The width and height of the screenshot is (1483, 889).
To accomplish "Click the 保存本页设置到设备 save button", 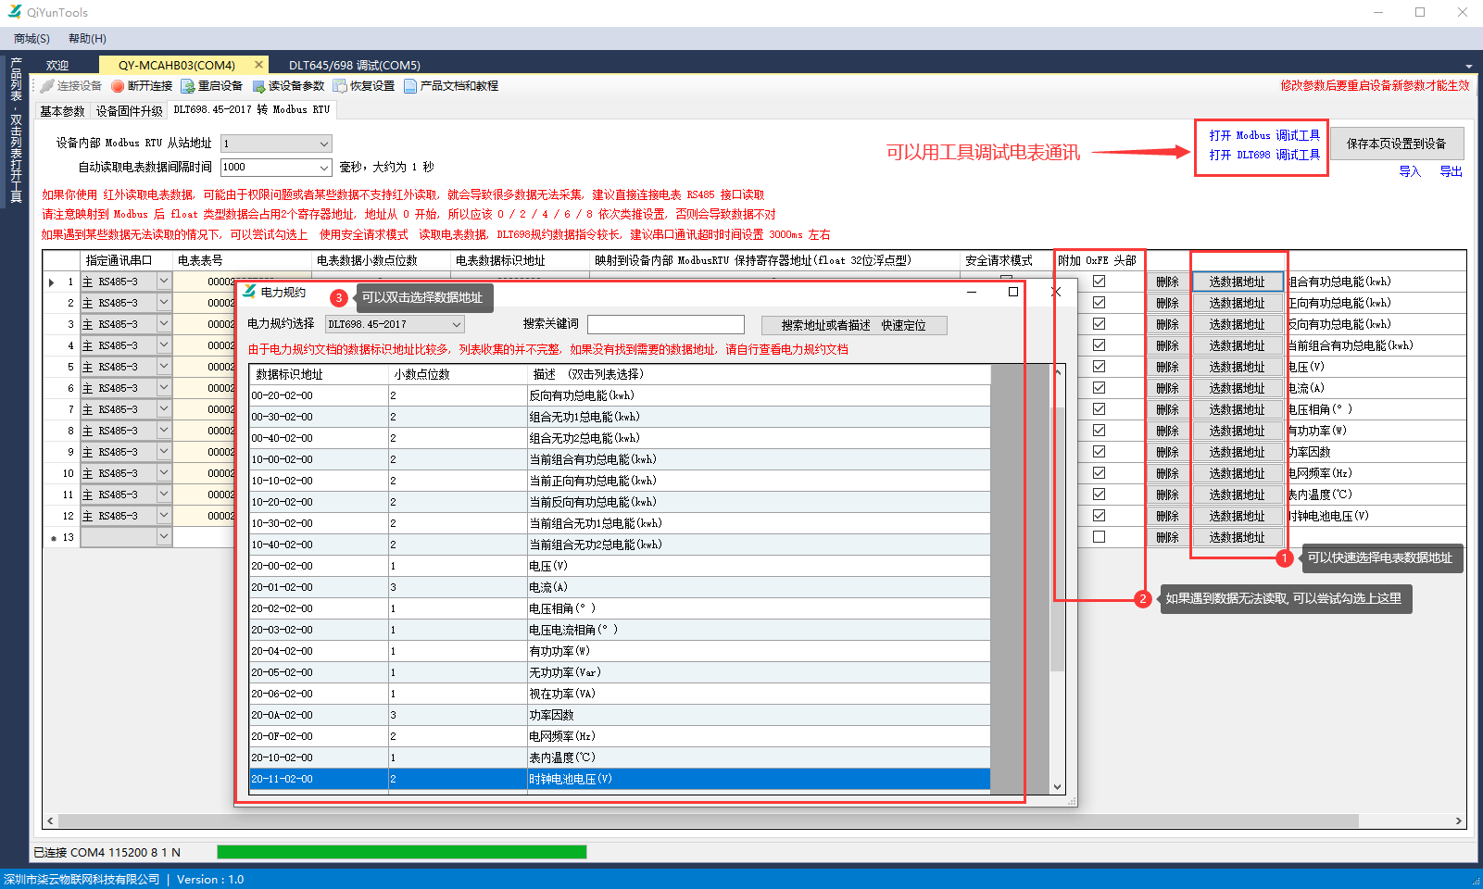I will (1396, 144).
